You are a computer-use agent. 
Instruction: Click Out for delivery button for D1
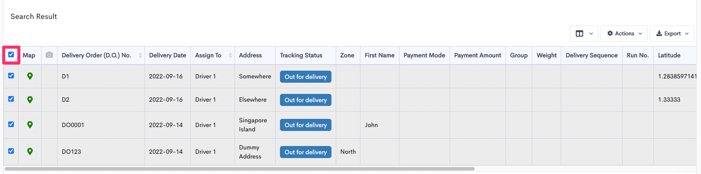tap(305, 77)
